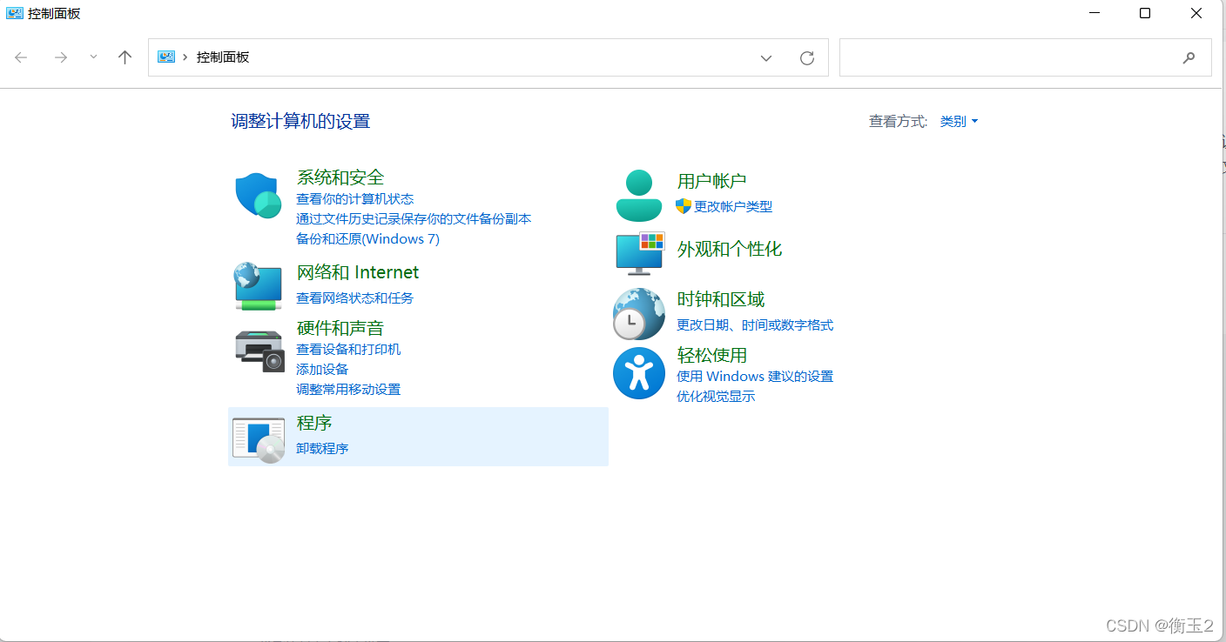Open 用户帐户 category heading

coord(711,181)
